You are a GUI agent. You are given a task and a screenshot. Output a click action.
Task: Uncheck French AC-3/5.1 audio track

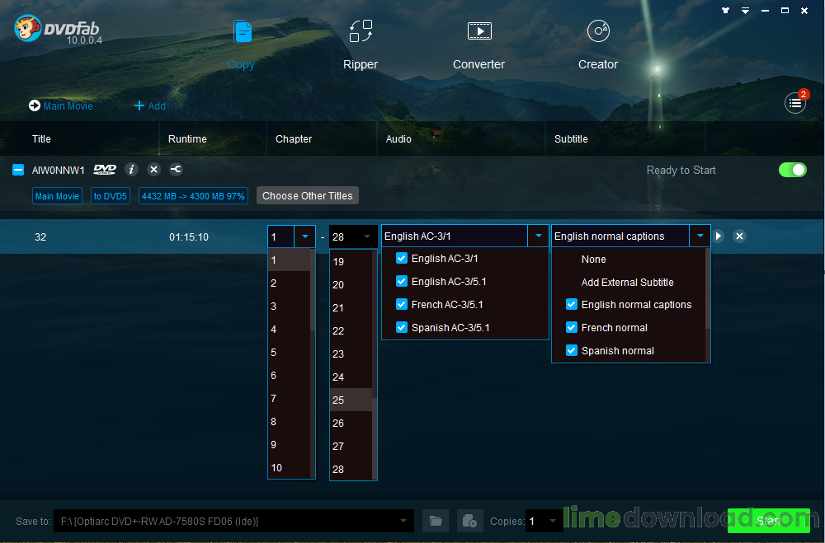tap(402, 304)
